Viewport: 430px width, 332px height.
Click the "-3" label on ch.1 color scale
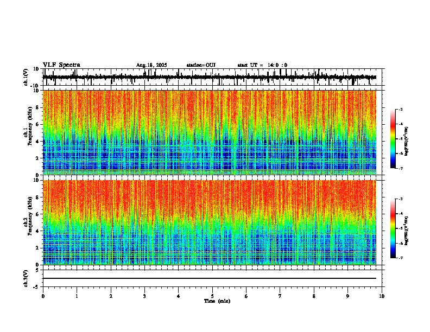click(x=401, y=109)
